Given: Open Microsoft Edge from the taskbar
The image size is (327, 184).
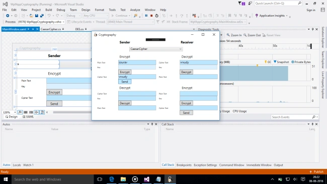Looking at the screenshot, I should click(112, 179).
